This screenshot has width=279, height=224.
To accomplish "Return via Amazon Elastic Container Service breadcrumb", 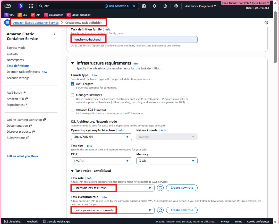I will click(35, 22).
